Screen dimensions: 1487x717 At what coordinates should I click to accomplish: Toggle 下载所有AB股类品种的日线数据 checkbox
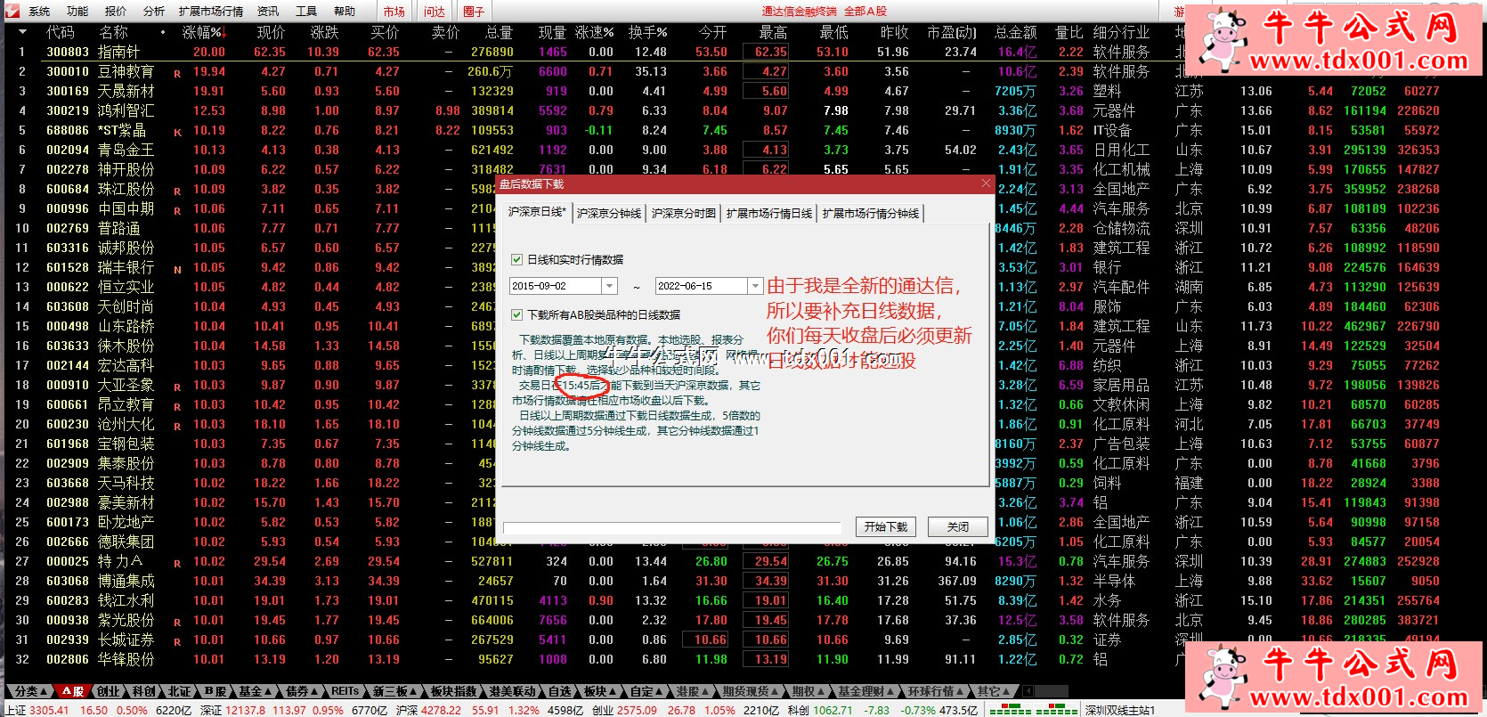516,314
